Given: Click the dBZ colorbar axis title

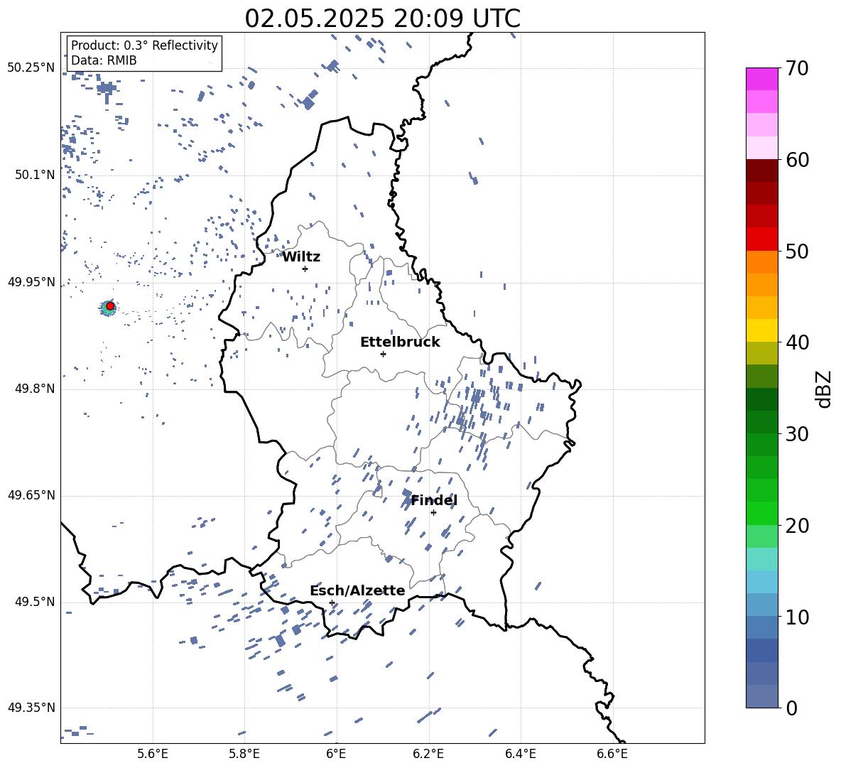Looking at the screenshot, I should pyautogui.click(x=825, y=389).
